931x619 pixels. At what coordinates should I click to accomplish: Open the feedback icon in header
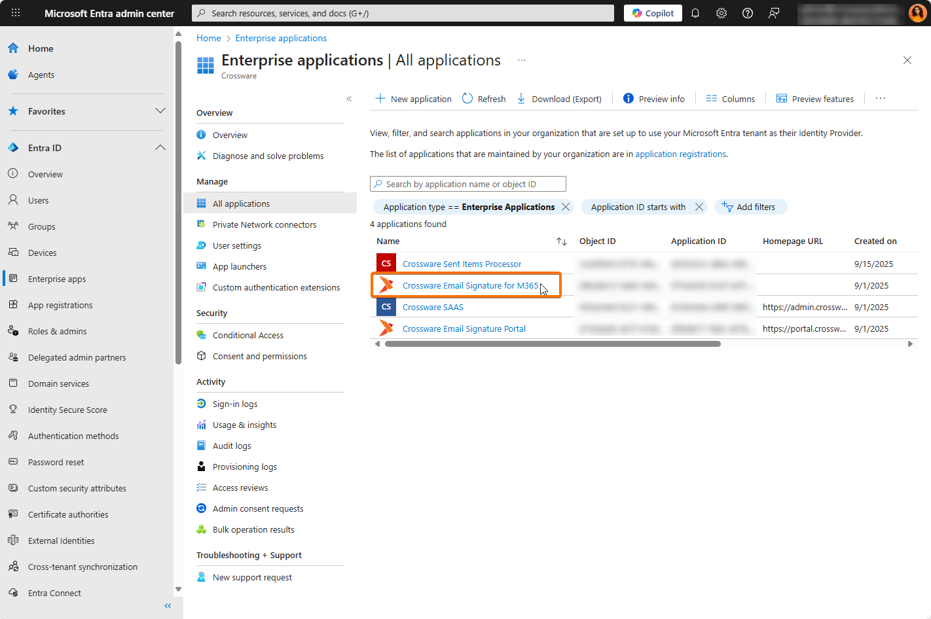click(774, 13)
